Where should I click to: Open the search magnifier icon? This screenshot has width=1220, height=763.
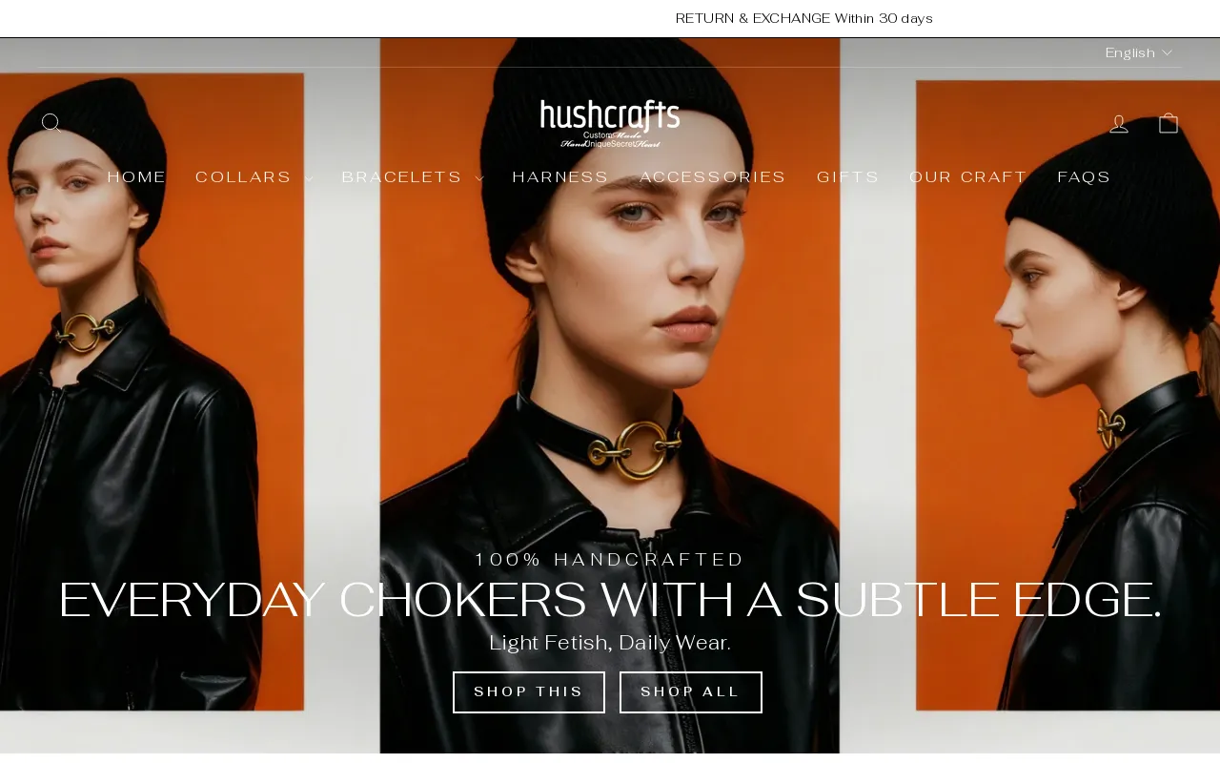coord(51,123)
